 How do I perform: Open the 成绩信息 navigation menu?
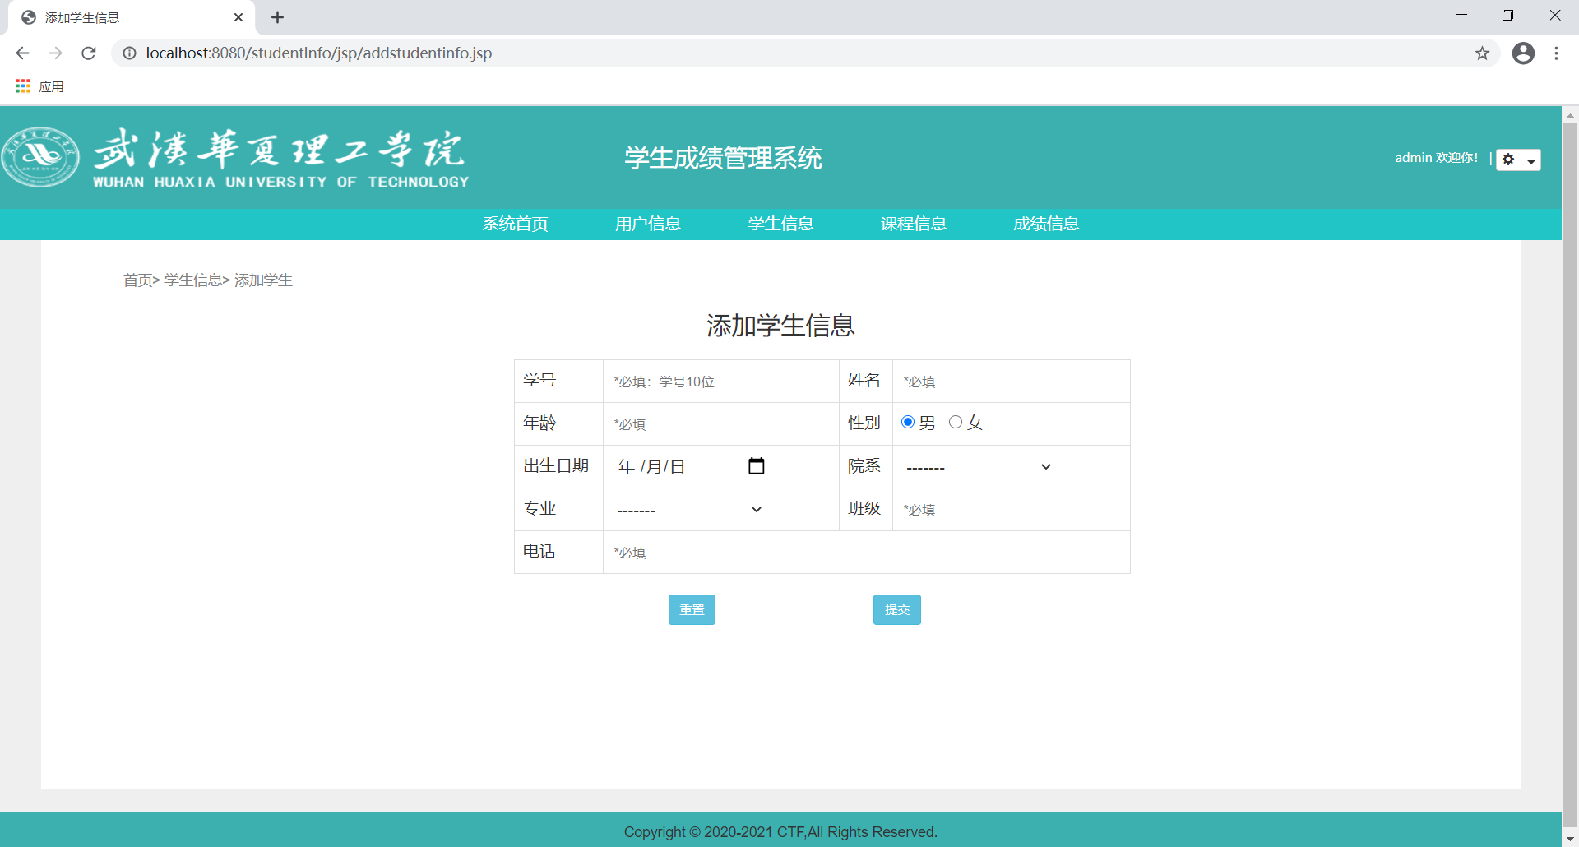pyautogui.click(x=1046, y=224)
